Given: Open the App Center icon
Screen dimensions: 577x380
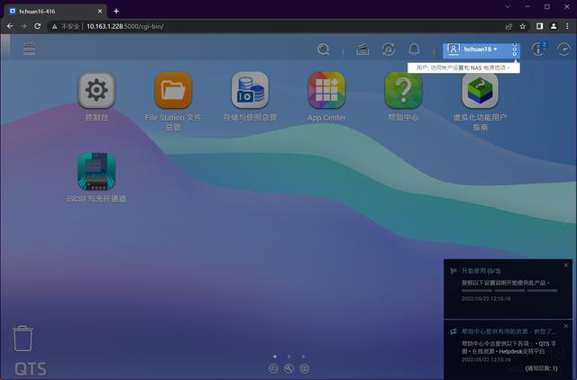Looking at the screenshot, I should click(x=326, y=90).
